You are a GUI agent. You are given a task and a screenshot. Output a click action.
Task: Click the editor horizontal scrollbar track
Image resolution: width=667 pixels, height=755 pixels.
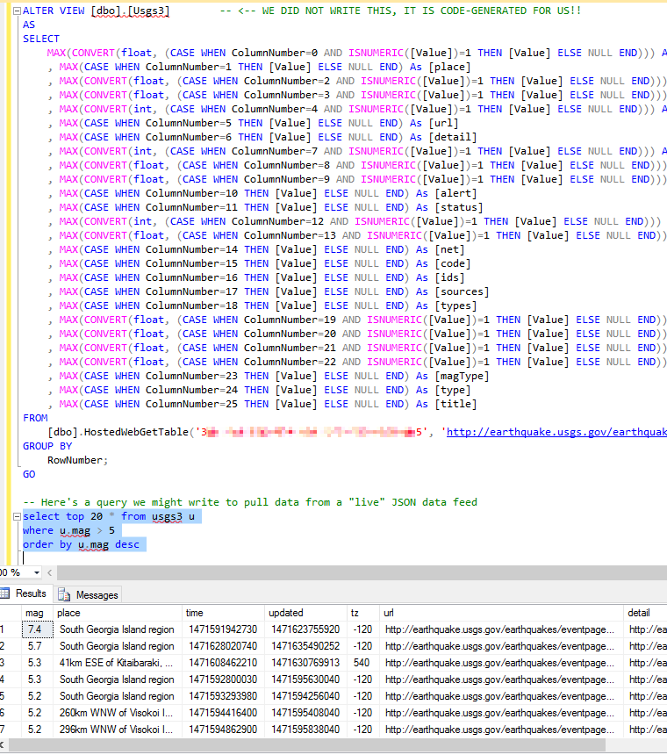coord(361,572)
